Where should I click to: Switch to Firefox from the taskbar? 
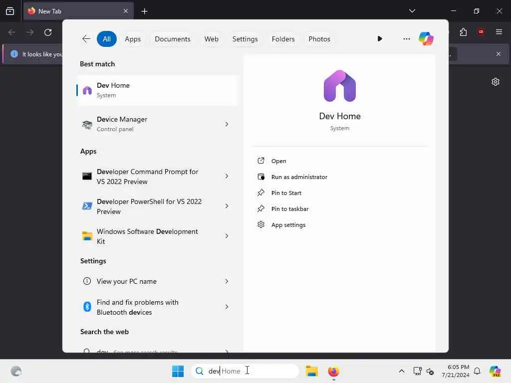(x=333, y=371)
